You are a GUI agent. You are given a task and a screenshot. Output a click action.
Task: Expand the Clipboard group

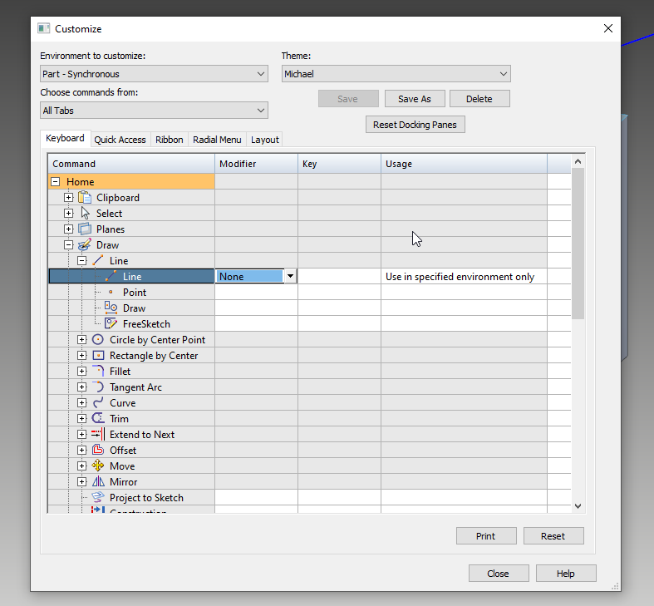[x=69, y=197]
